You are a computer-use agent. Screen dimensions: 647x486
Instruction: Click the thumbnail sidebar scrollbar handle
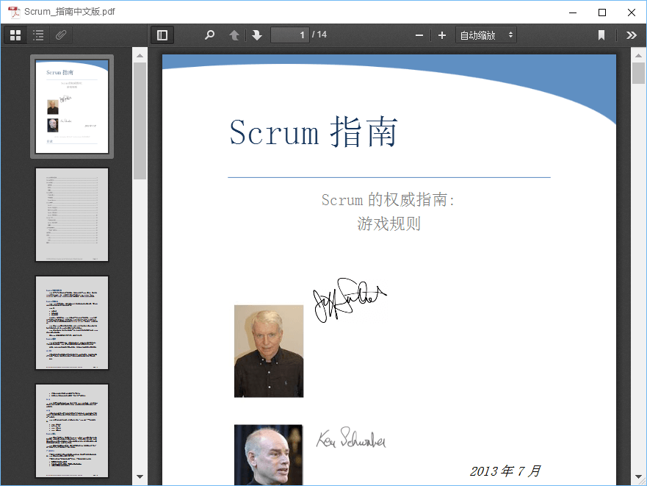click(x=140, y=121)
